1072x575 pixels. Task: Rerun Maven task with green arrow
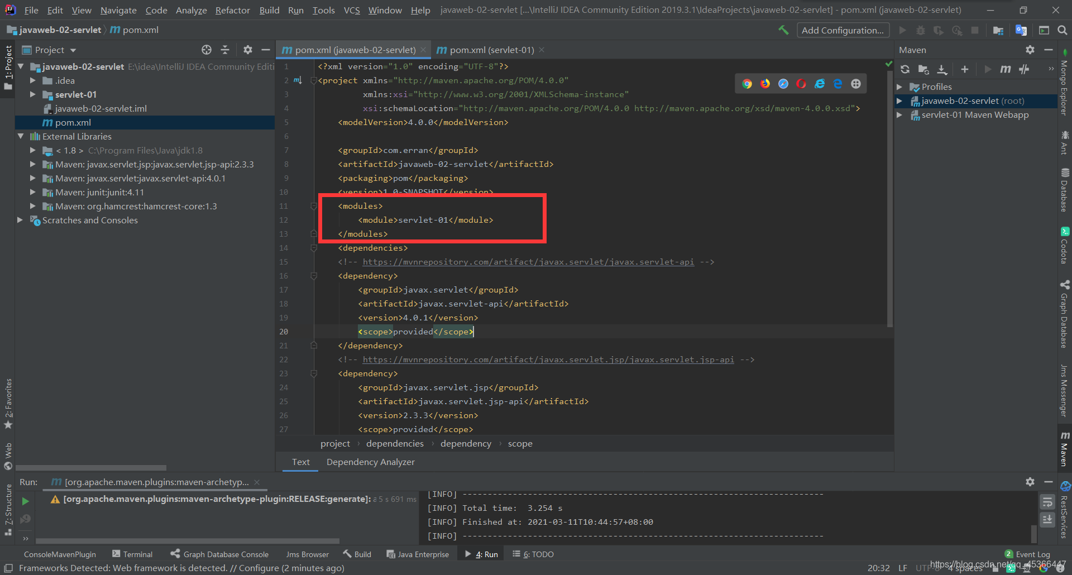25,501
